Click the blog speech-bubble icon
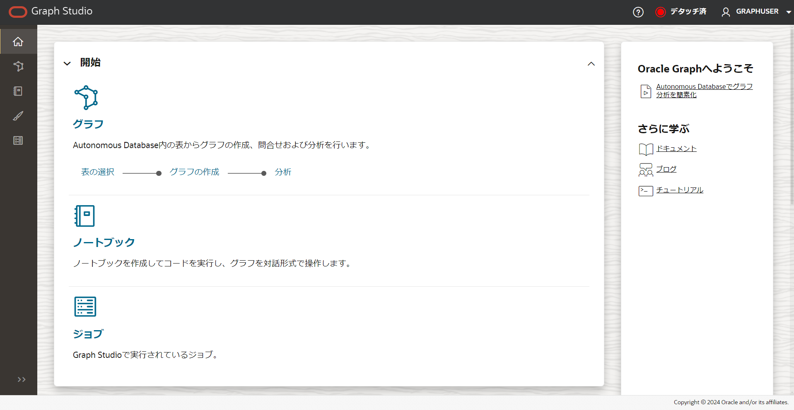 (x=645, y=170)
